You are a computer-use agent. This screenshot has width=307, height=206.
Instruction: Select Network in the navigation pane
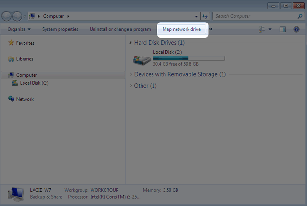[x=25, y=99]
